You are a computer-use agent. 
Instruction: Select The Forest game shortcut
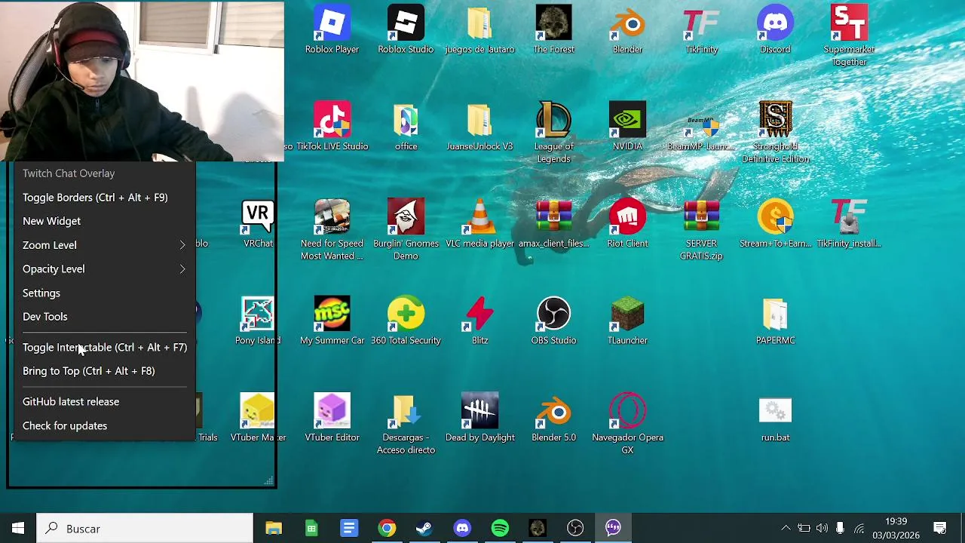pyautogui.click(x=553, y=30)
